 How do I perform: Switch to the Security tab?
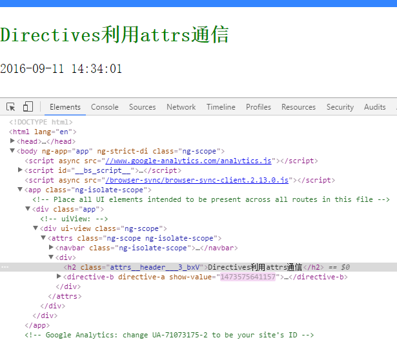(x=340, y=107)
